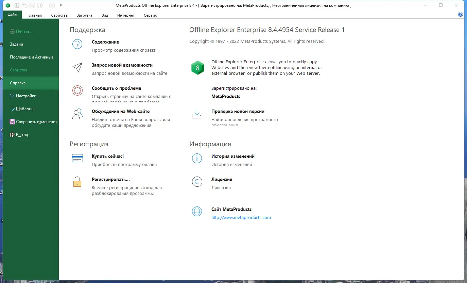Click the 'Регистрировать...' heading text
467x283 pixels.
(x=111, y=180)
